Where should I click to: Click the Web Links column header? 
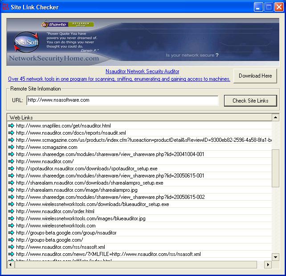139,117
